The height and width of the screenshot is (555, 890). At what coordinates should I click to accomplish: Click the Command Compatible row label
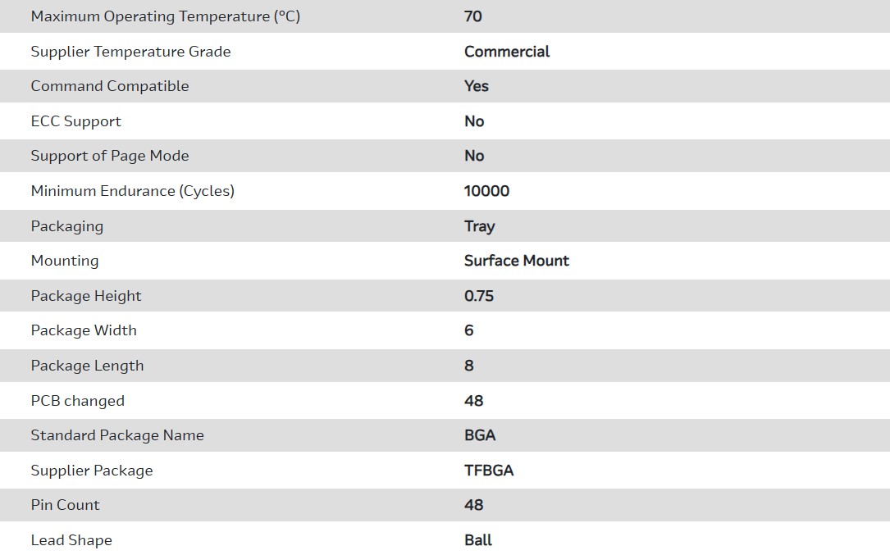[110, 86]
